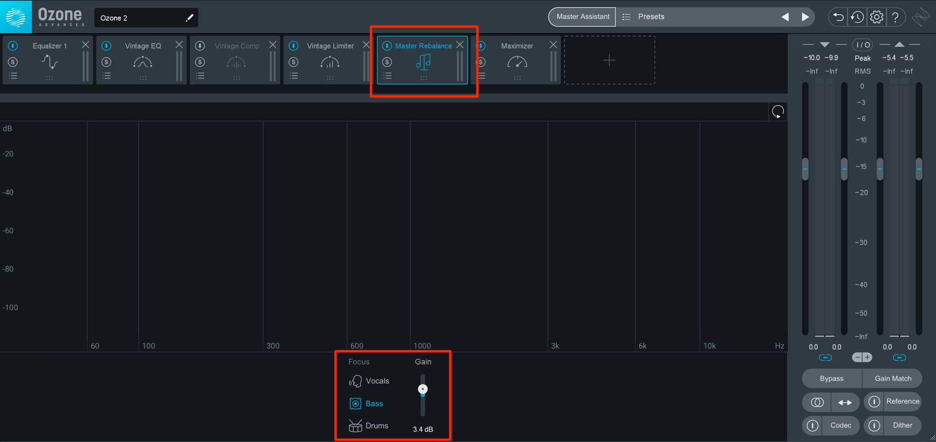Select the Maximizer gauge icon

tap(517, 62)
